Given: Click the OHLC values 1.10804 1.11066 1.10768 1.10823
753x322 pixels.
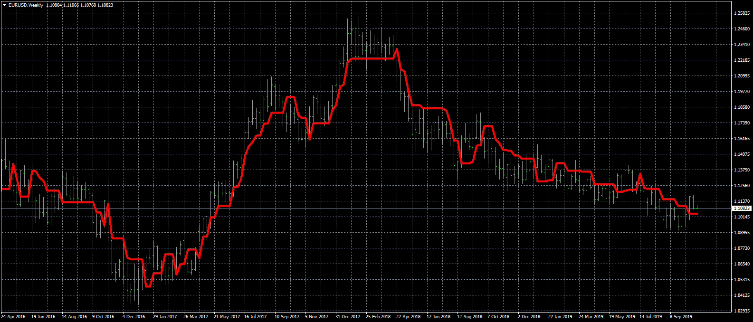Looking at the screenshot, I should point(79,5).
